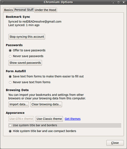Screen dimensions: 127x149
Task: Click the Import data button
Action: coord(19,104)
